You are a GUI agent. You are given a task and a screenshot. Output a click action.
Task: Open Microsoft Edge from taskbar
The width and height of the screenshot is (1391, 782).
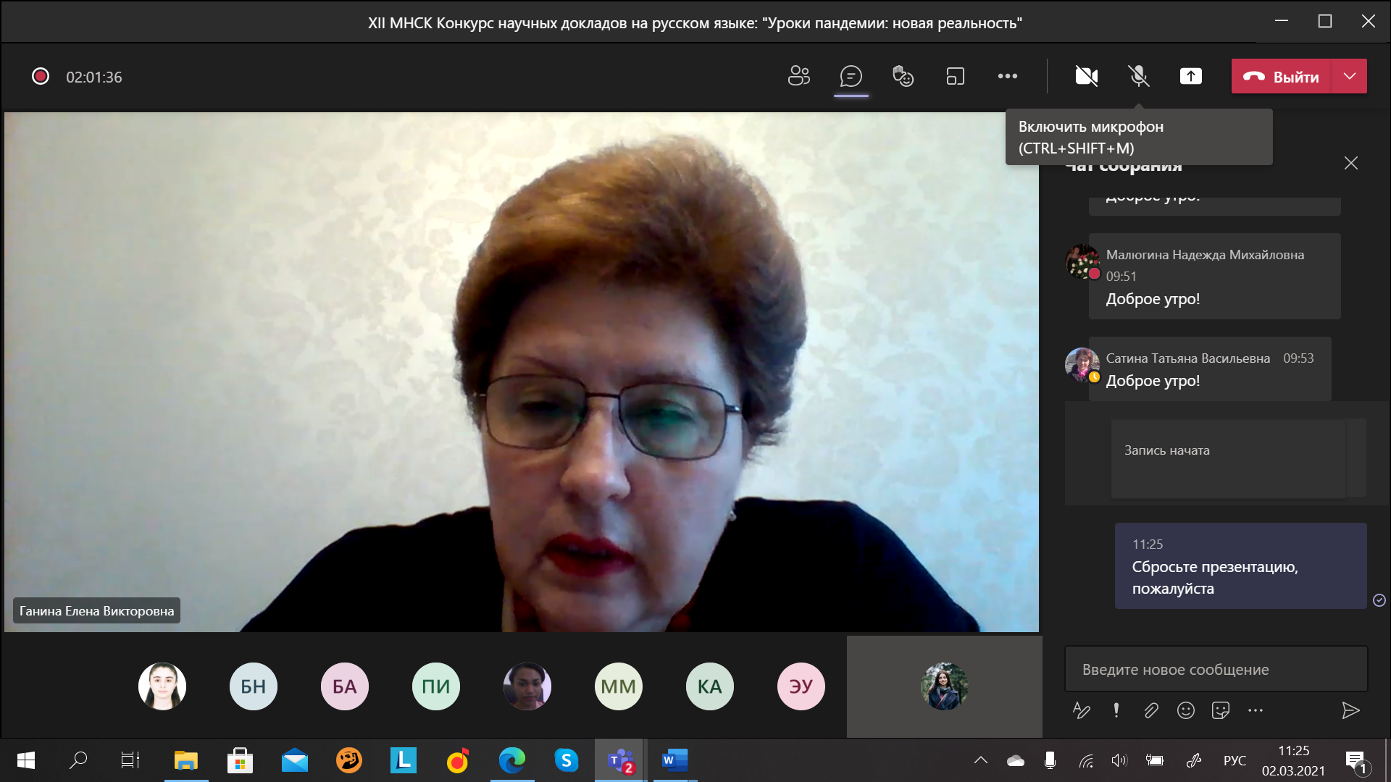tap(511, 760)
